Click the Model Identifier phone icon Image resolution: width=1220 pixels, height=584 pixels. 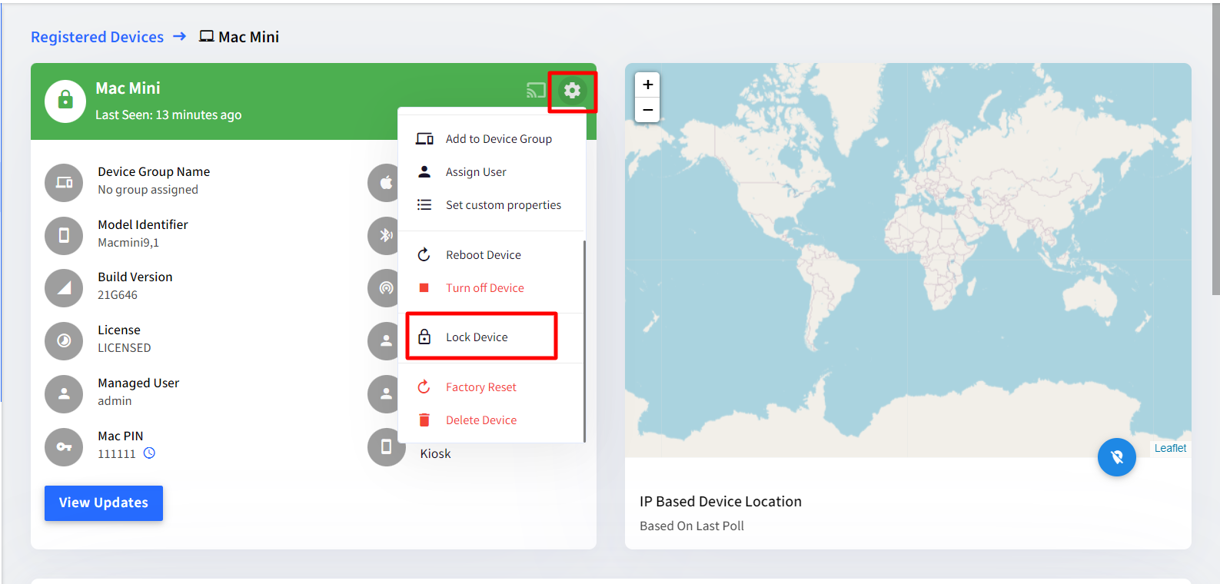click(64, 235)
